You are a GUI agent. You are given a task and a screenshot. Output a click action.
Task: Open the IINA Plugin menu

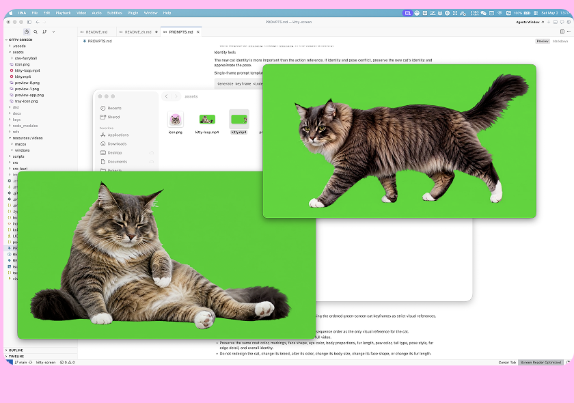point(133,13)
